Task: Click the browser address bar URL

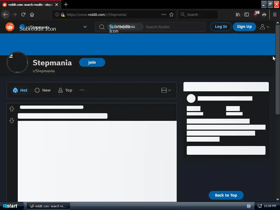Action: 97,15
